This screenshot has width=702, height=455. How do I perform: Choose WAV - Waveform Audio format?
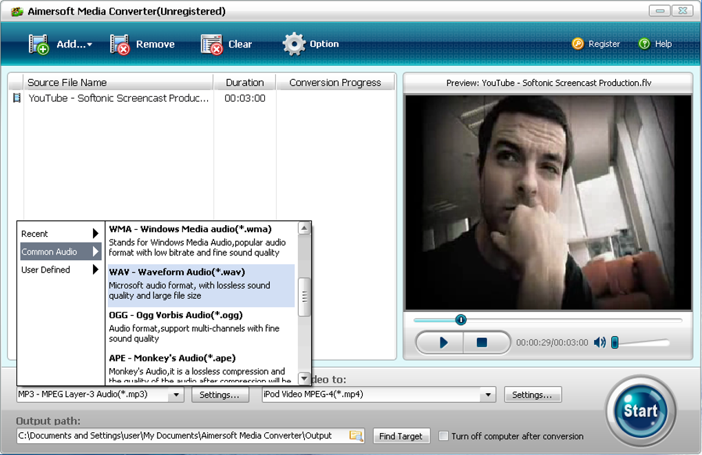pos(202,285)
